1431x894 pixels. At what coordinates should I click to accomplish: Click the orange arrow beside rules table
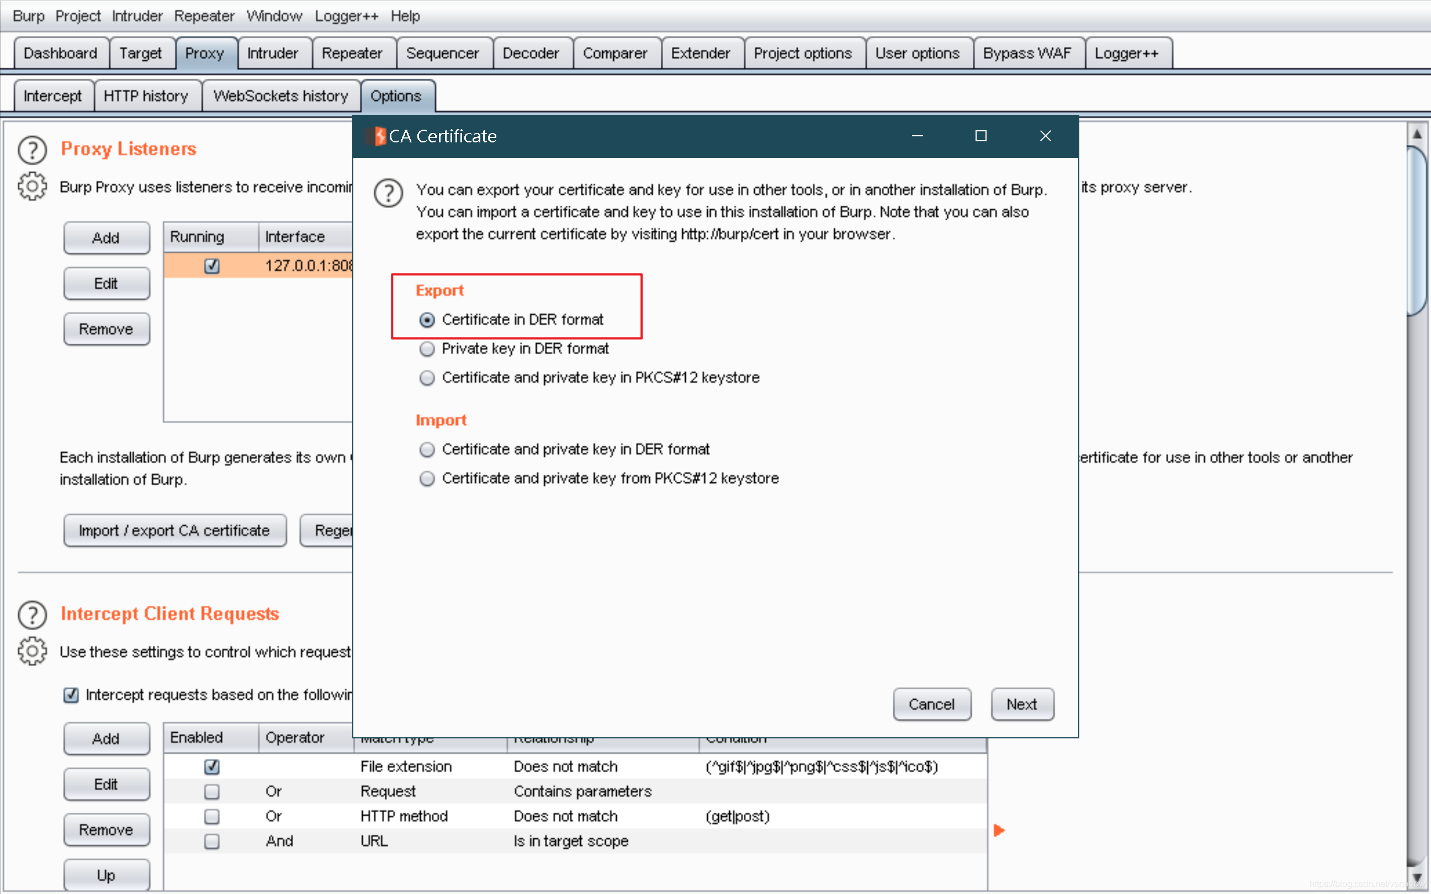pyautogui.click(x=999, y=830)
